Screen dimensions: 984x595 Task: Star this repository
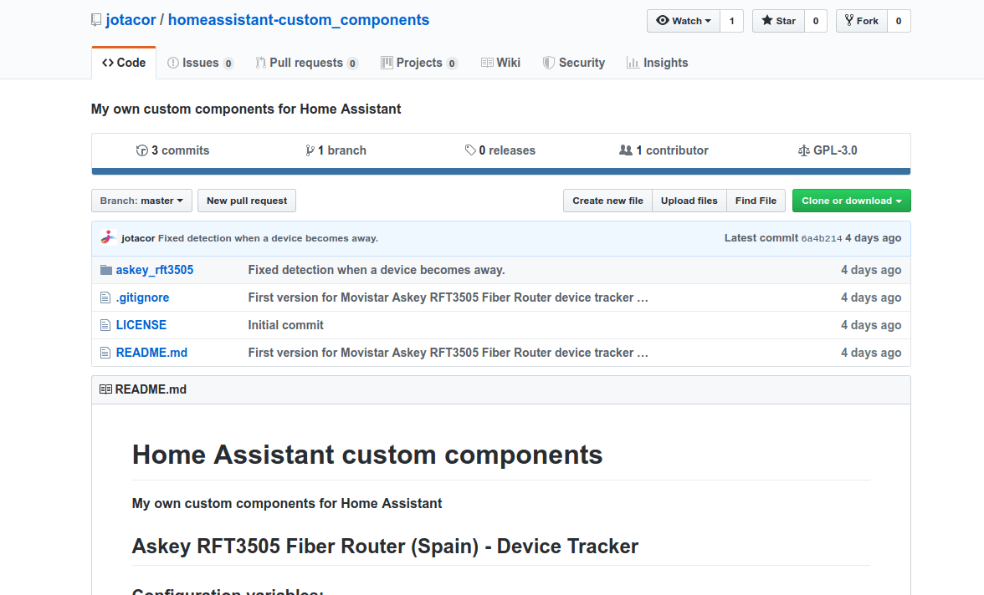click(778, 21)
